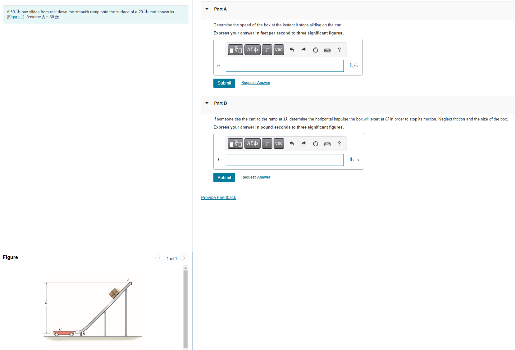Screen dimensions: 515x350
Task: Open the keyboard shortcuts icon in Part B
Action: (x=327, y=144)
